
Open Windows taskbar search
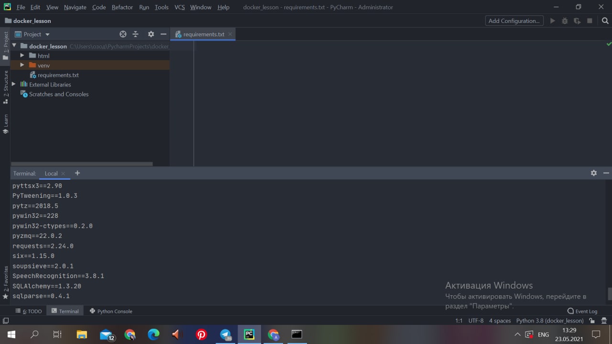click(34, 334)
